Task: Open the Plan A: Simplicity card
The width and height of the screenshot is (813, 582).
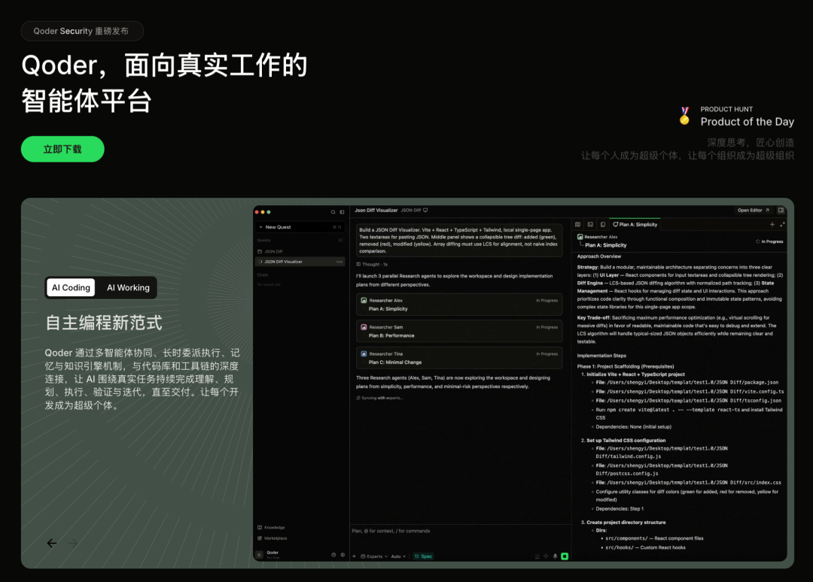Action: pyautogui.click(x=459, y=305)
